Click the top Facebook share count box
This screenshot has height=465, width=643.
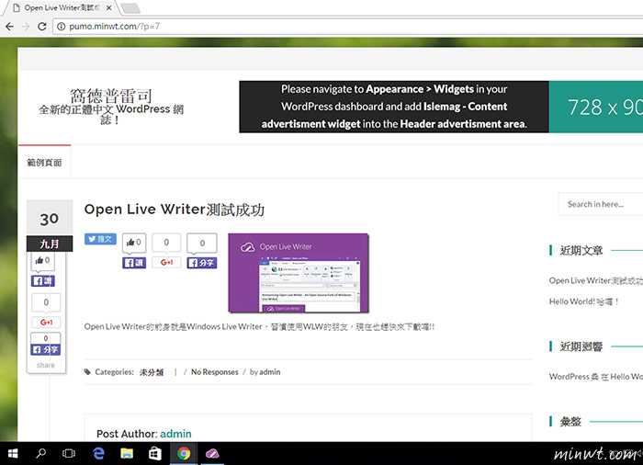point(202,244)
